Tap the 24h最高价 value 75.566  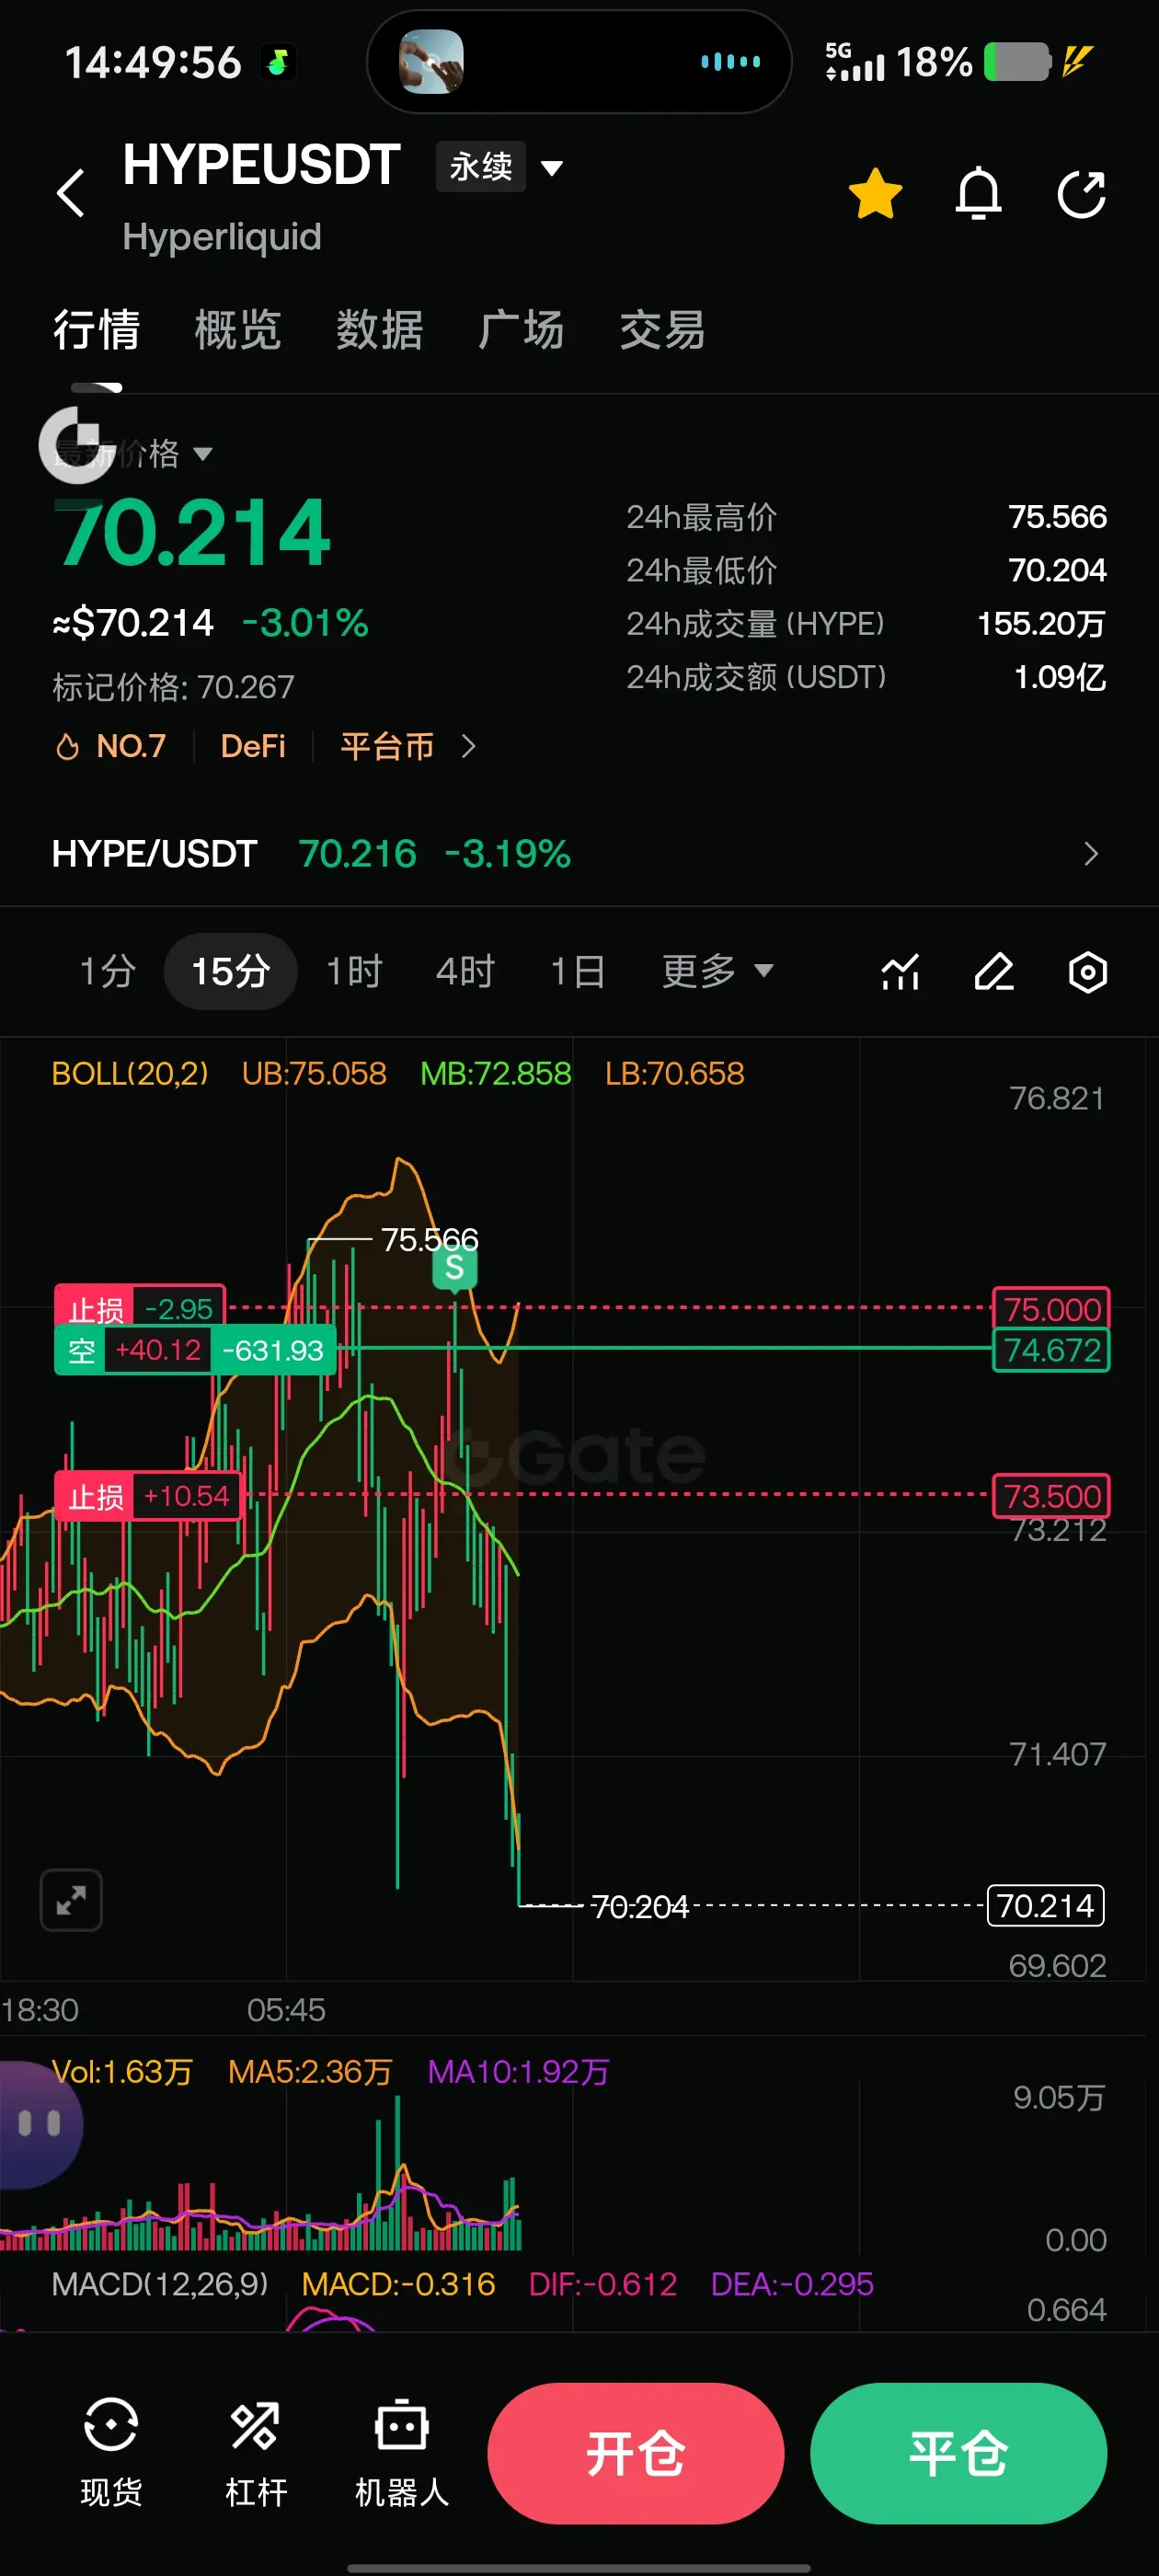coord(1057,517)
